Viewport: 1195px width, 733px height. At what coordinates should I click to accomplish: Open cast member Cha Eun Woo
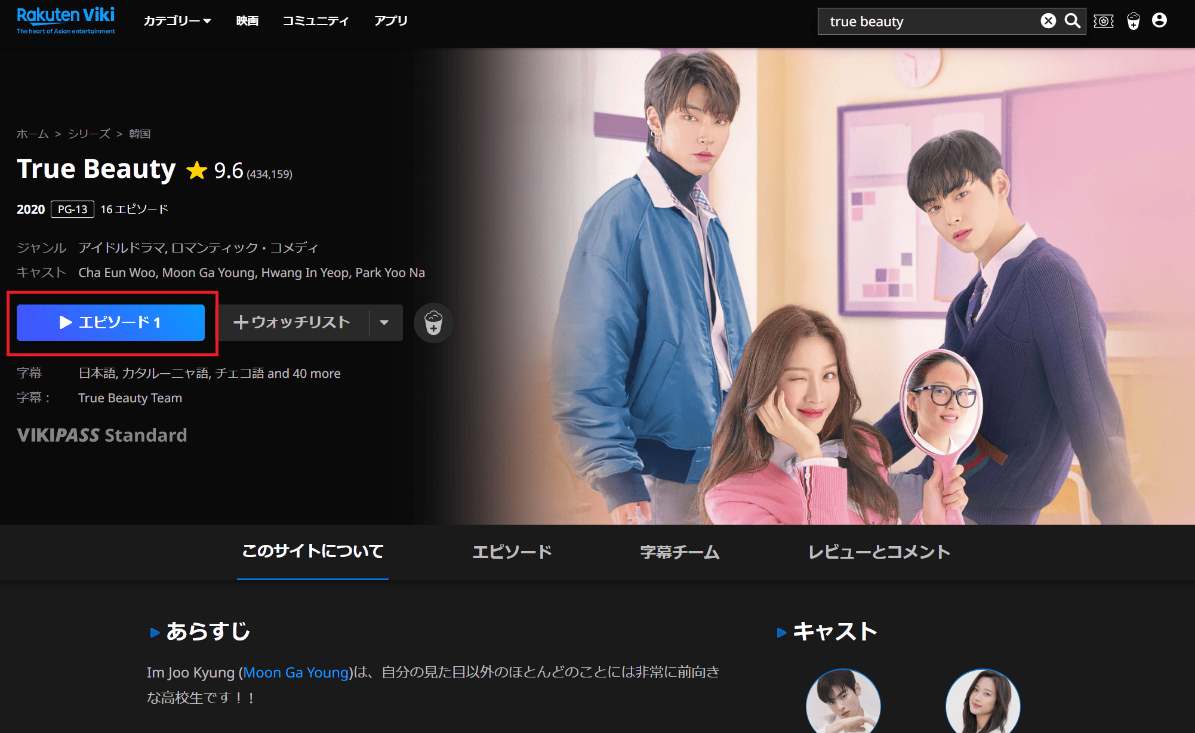coord(117,273)
